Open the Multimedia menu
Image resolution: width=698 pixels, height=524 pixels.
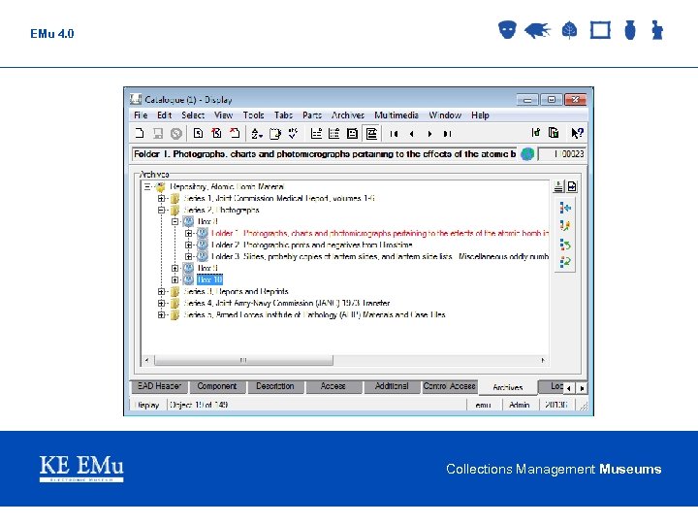click(397, 115)
